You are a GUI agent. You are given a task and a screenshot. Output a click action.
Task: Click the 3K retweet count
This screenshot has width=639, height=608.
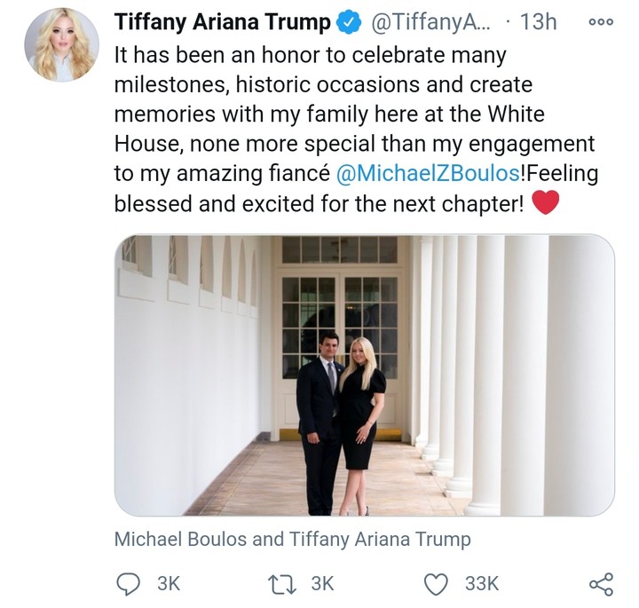[x=322, y=582]
